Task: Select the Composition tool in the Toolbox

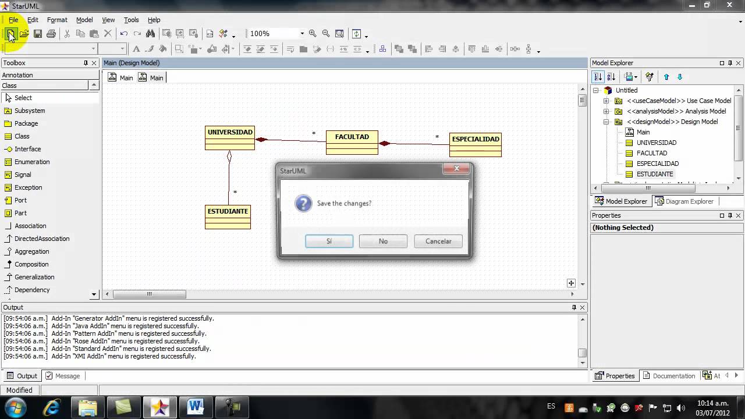Action: tap(31, 264)
